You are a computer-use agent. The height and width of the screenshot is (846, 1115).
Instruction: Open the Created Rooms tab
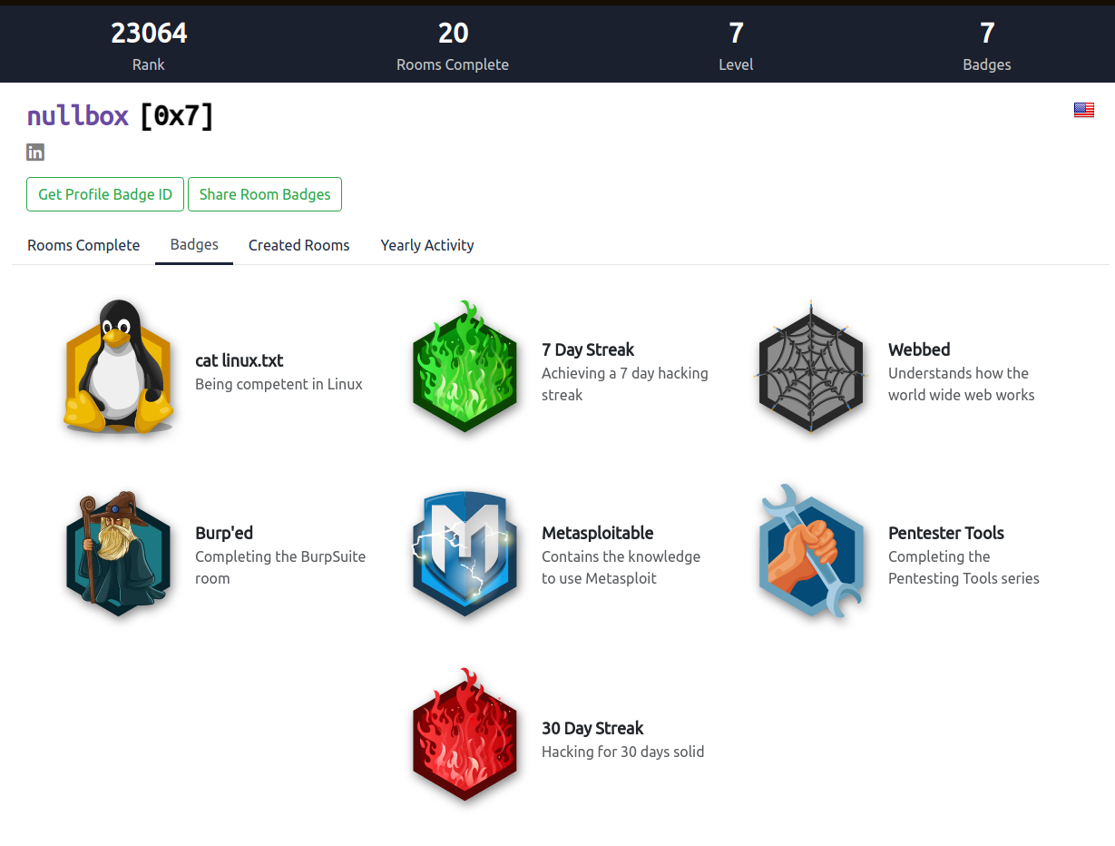point(299,245)
